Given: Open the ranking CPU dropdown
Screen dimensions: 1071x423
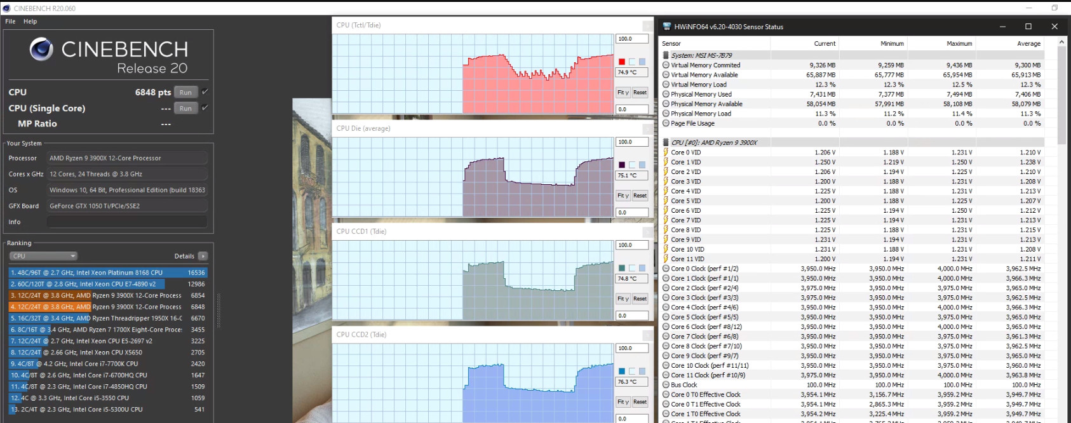Looking at the screenshot, I should (43, 256).
